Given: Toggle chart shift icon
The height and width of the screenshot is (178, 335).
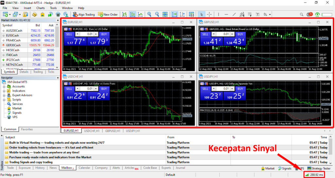Looking at the screenshot, I should tap(182, 14).
